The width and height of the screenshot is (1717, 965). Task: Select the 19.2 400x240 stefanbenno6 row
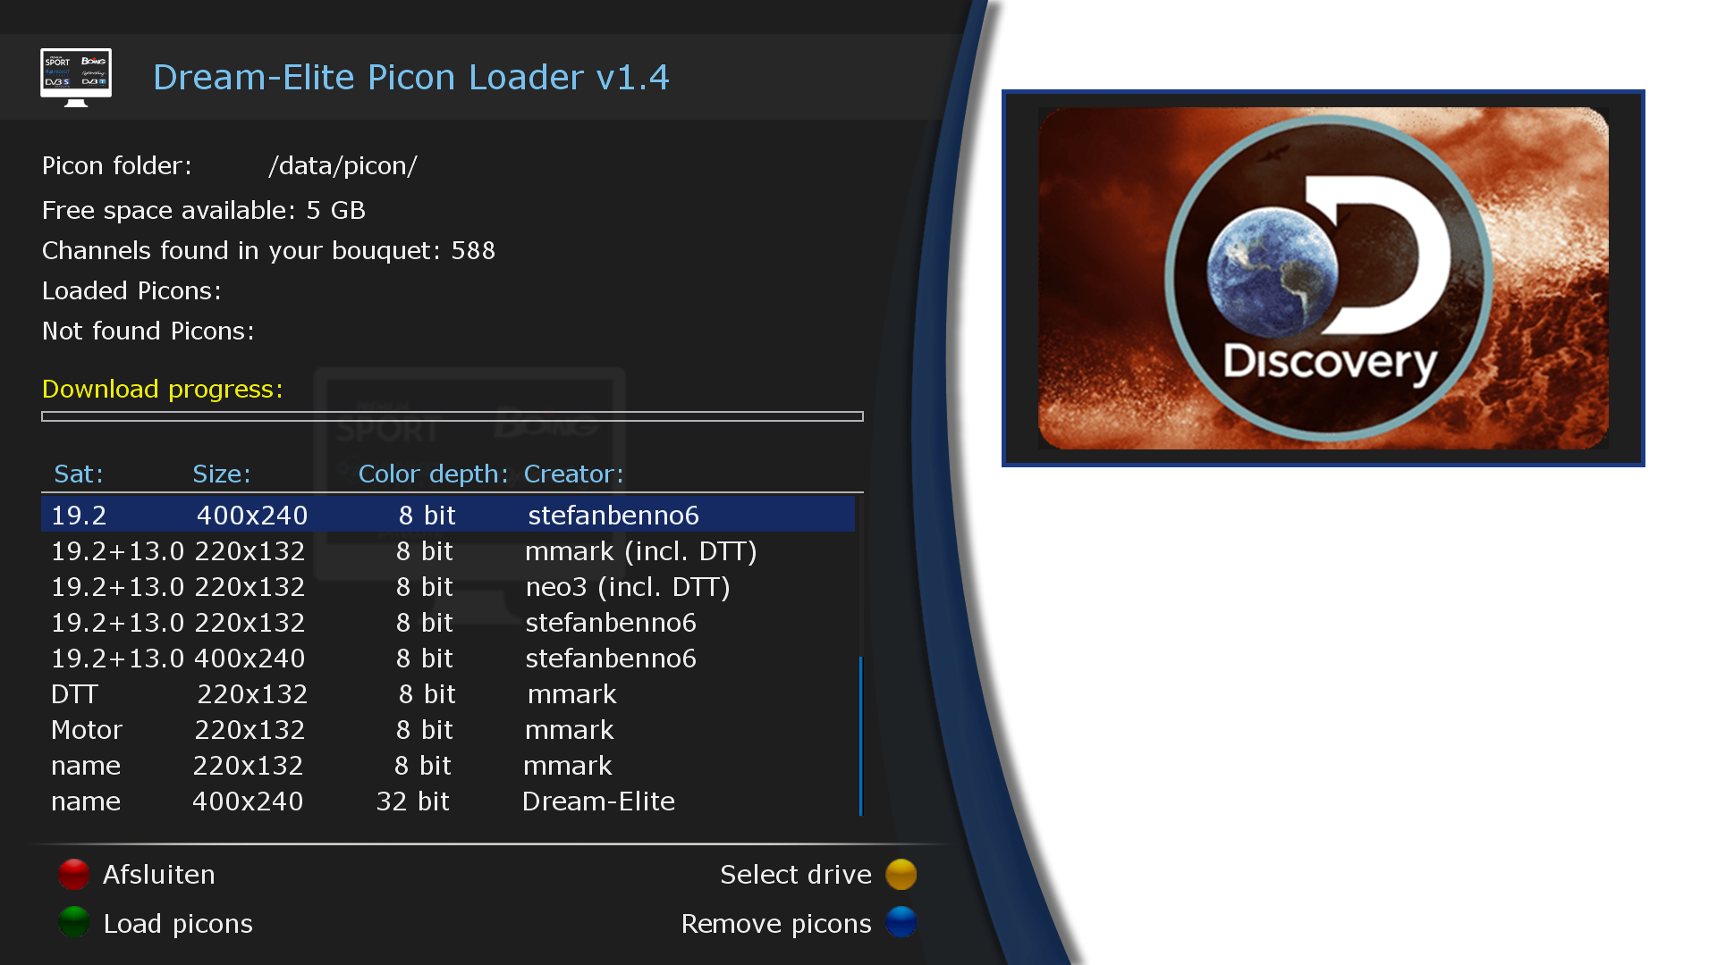coord(447,516)
